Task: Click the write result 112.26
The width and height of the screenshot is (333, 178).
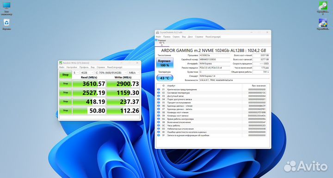Action: pos(123,110)
